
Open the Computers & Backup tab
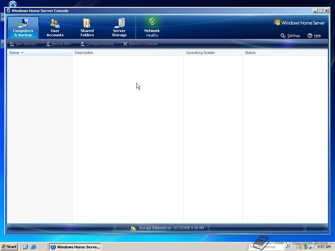[x=23, y=28]
